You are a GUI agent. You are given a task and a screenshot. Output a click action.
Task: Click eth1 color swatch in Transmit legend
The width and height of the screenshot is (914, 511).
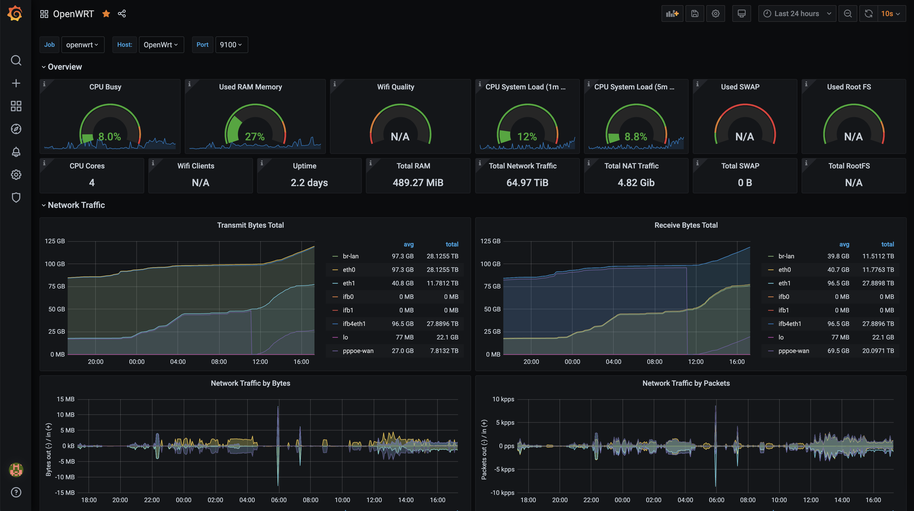point(335,283)
